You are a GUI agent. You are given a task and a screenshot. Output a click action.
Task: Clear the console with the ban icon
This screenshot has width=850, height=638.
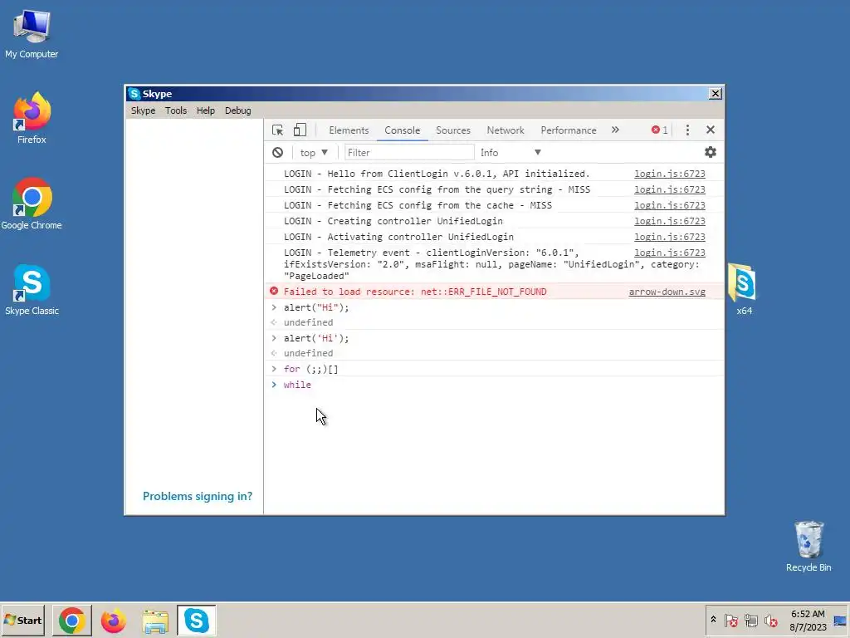[x=277, y=153]
